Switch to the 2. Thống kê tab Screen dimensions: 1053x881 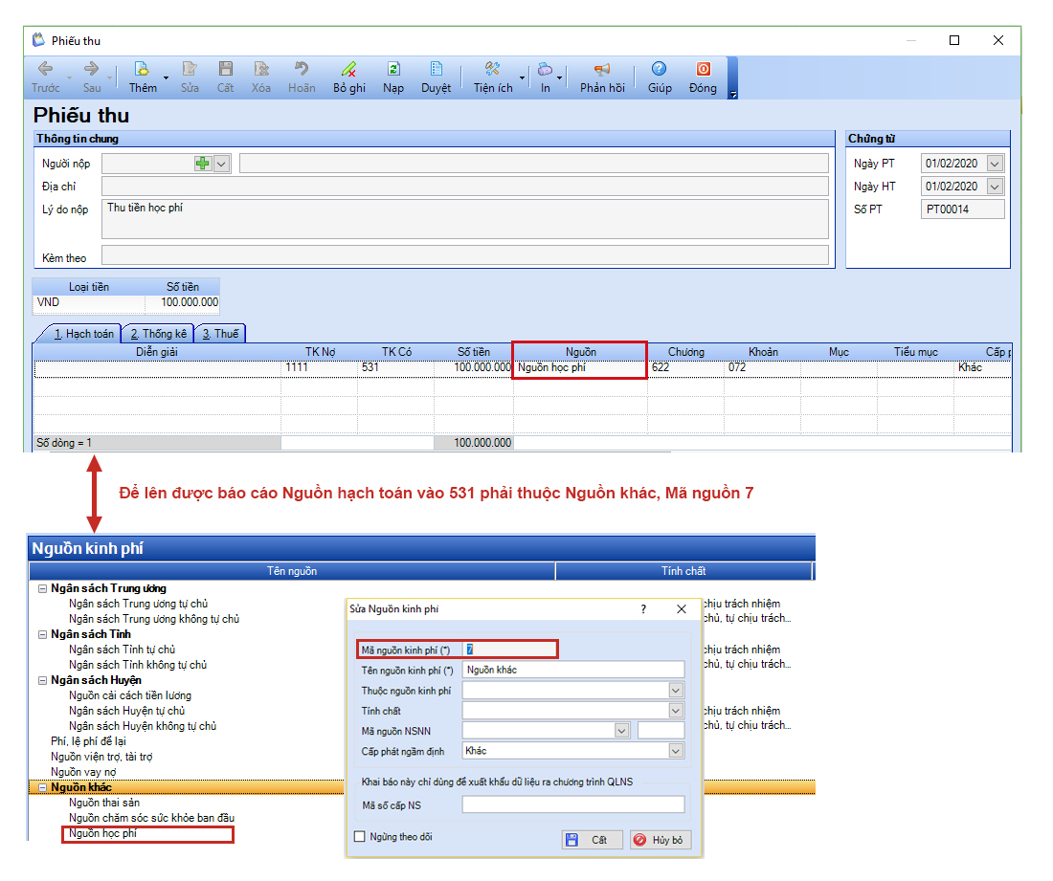(159, 334)
